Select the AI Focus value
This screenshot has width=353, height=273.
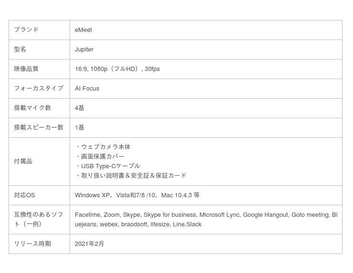point(87,89)
